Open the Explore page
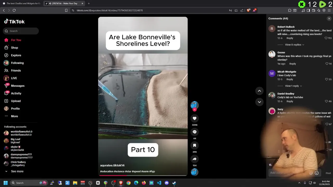333x187 pixels. (x=12, y=55)
